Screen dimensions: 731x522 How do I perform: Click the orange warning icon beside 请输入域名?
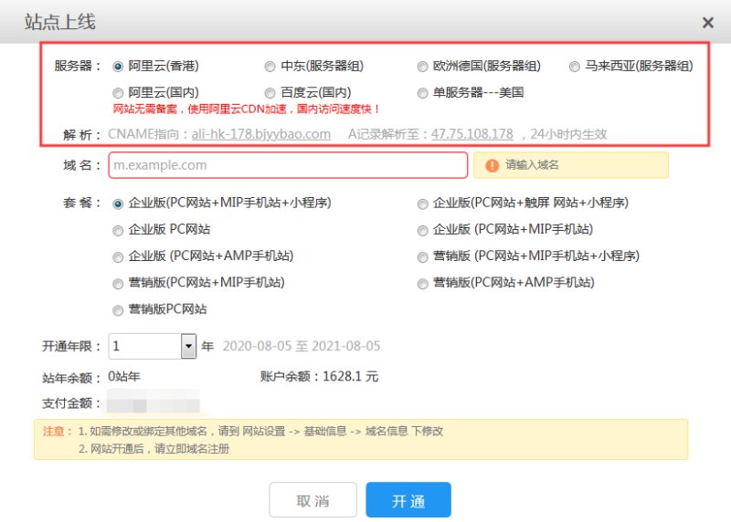click(493, 165)
